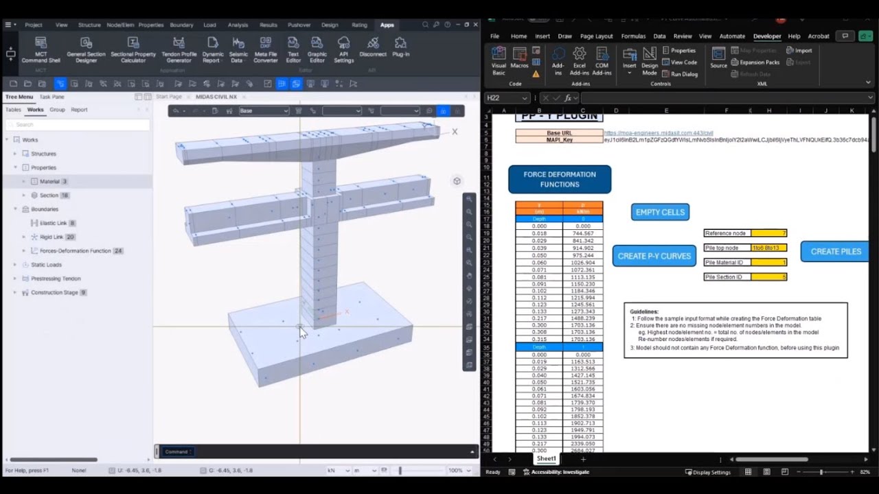Expand the Material tree node

[x=23, y=181]
